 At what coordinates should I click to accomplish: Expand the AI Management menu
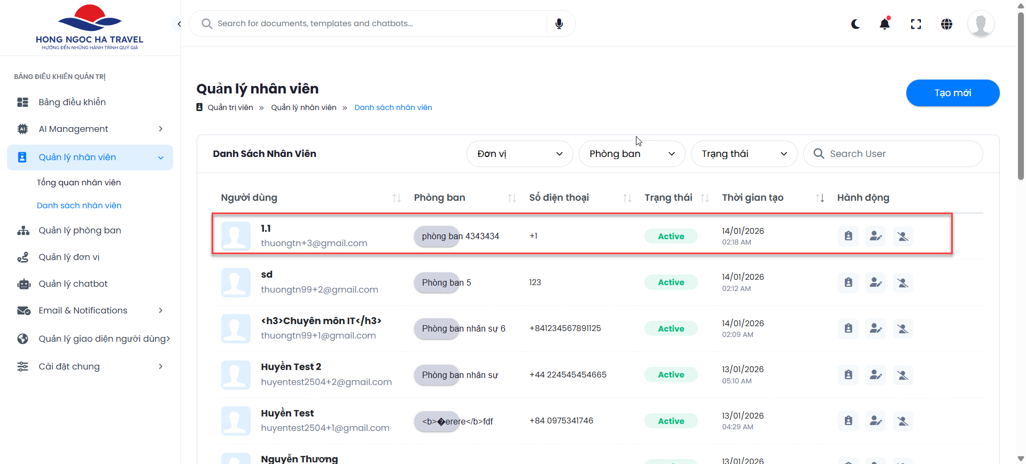[x=90, y=129]
